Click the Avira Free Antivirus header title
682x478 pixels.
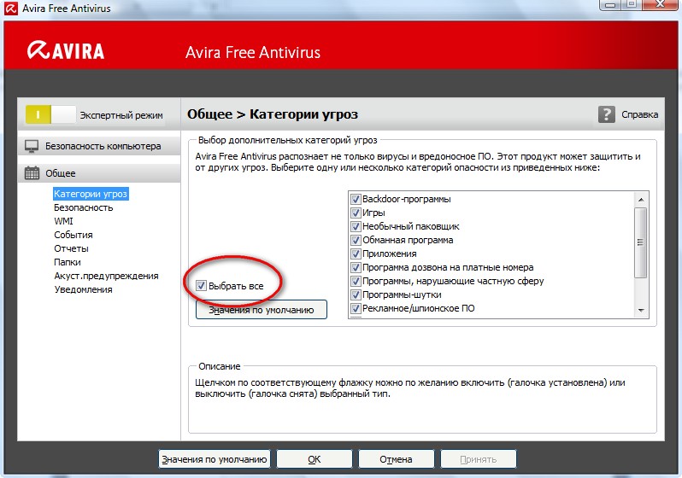tap(253, 53)
